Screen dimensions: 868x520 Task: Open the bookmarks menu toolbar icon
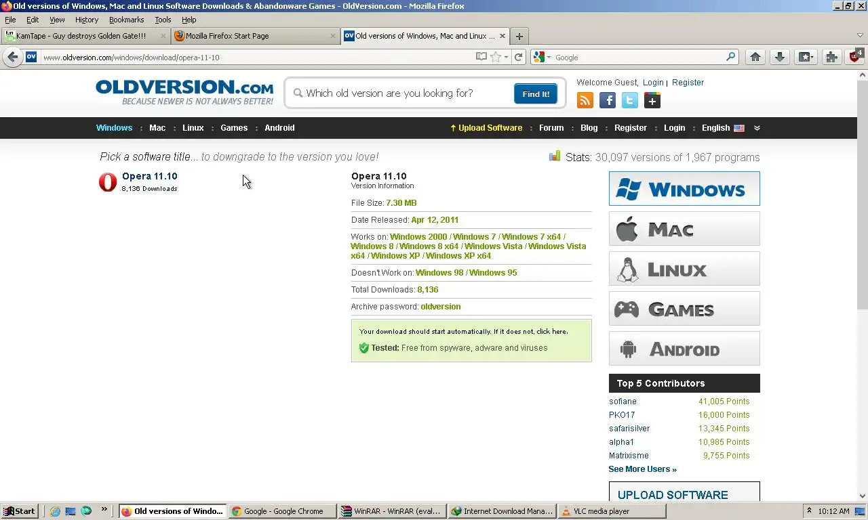pos(806,58)
